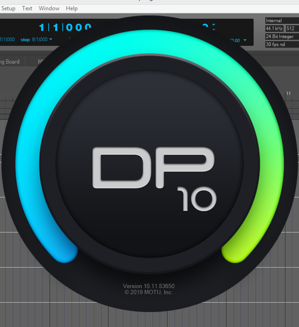The width and height of the screenshot is (299, 327).
Task: Open the dropdown arrow beside stop 9|1|000
Action: tap(51, 39)
